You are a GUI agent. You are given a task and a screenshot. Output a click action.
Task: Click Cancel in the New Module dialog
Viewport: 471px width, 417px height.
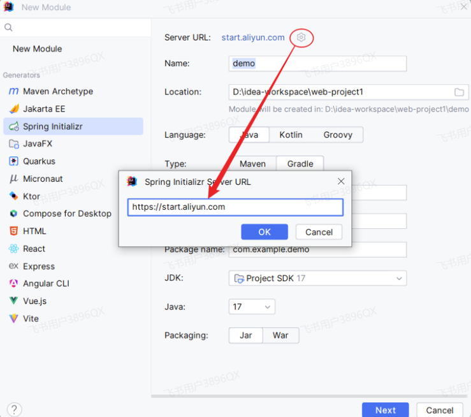pos(440,410)
